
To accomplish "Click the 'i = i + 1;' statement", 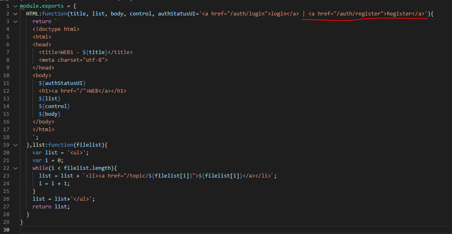I will pos(54,183).
